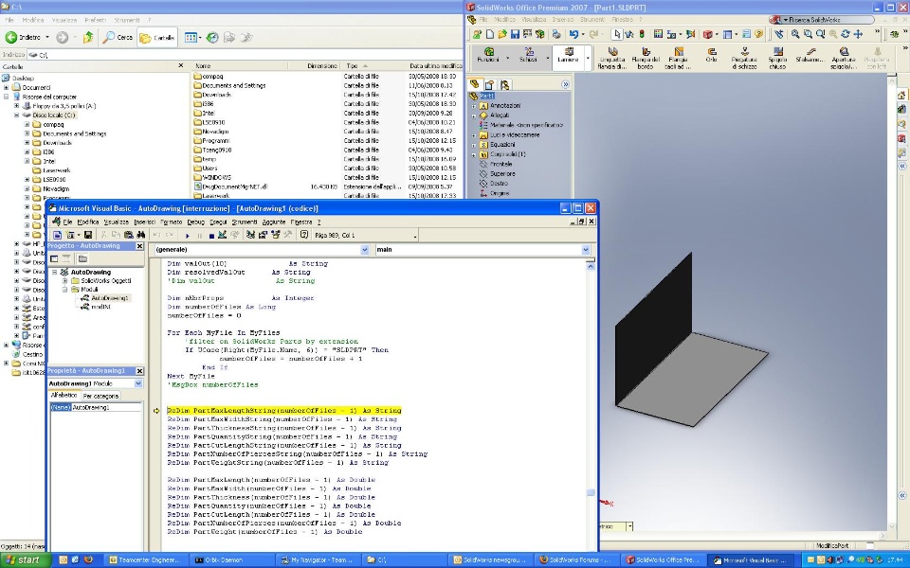
Task: Click the Up folder icon in Explorer toolbar
Action: tap(87, 37)
